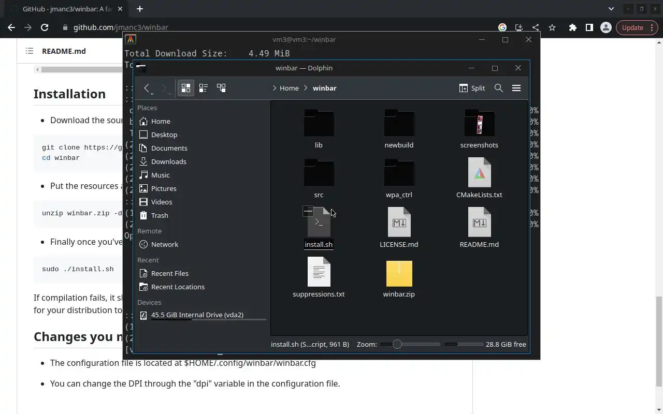This screenshot has width=663, height=414.
Task: Click the sudo ./install.sh code block
Action: click(78, 269)
